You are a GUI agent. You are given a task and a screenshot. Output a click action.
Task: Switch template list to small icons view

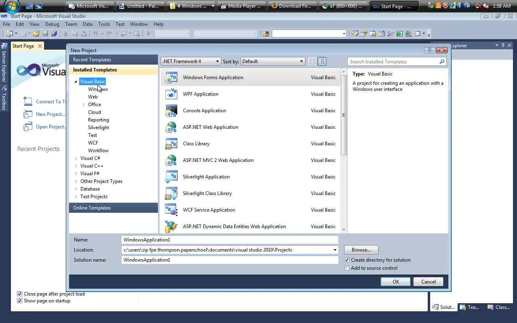(312, 61)
